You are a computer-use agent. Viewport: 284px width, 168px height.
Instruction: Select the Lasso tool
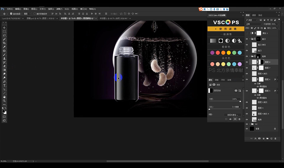[4, 35]
